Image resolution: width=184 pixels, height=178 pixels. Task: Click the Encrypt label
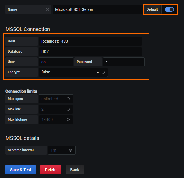tap(14, 72)
